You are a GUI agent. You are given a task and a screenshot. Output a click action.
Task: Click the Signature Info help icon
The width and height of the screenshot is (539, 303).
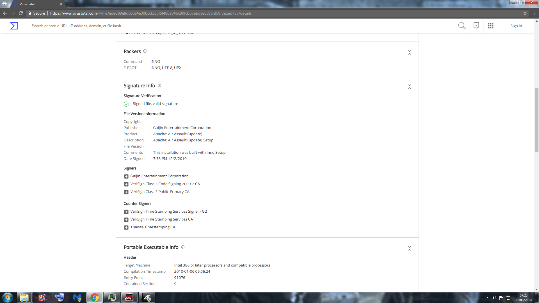click(x=159, y=85)
